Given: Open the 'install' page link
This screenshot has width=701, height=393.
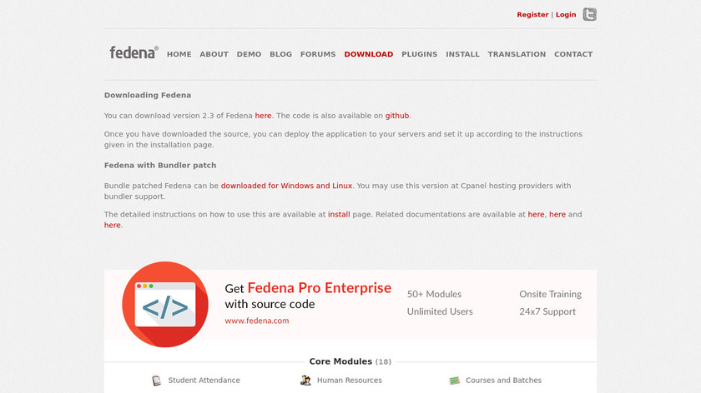Looking at the screenshot, I should [339, 215].
